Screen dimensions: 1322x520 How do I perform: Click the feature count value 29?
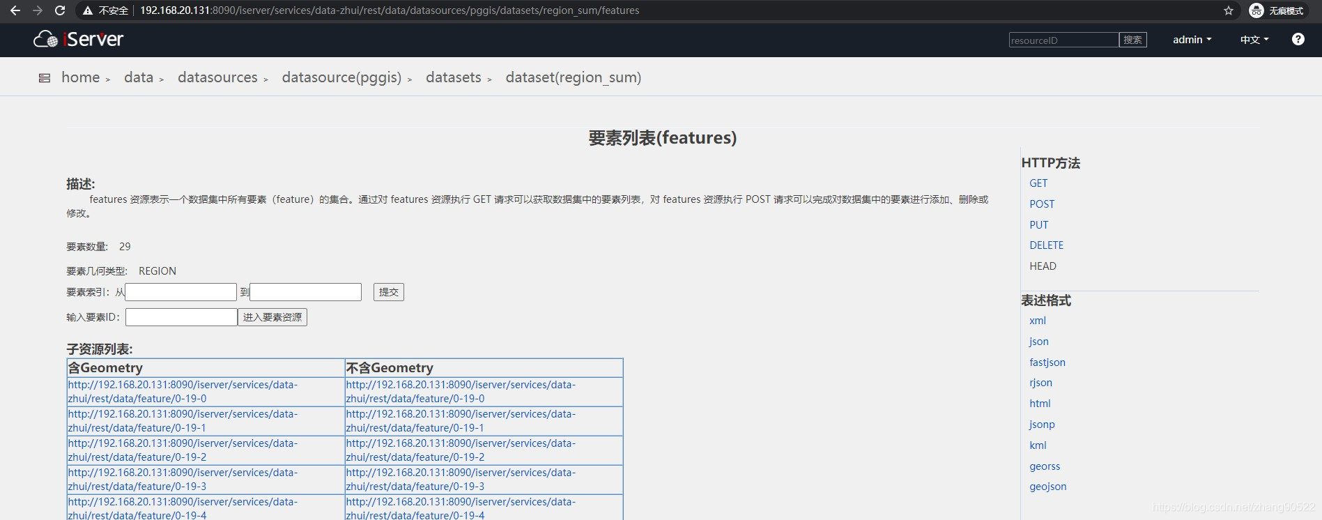(x=125, y=247)
